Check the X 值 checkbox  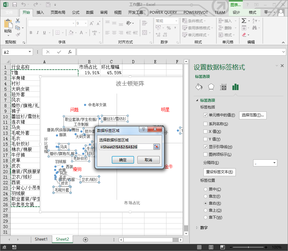pyautogui.click(x=205, y=132)
